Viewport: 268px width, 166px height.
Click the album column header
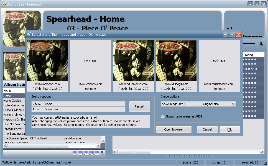tap(14, 91)
